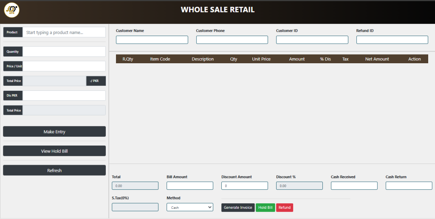Click the Make Entry button
This screenshot has height=219, width=435.
pyautogui.click(x=54, y=132)
